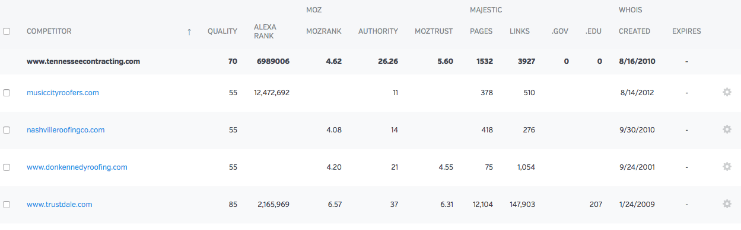Check the nashvilleroofingco.com row checkbox
Image resolution: width=741 pixels, height=230 pixels.
click(x=7, y=130)
